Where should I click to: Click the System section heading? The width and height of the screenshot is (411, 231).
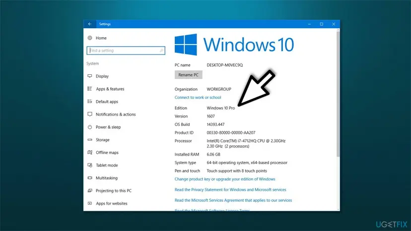92,63
